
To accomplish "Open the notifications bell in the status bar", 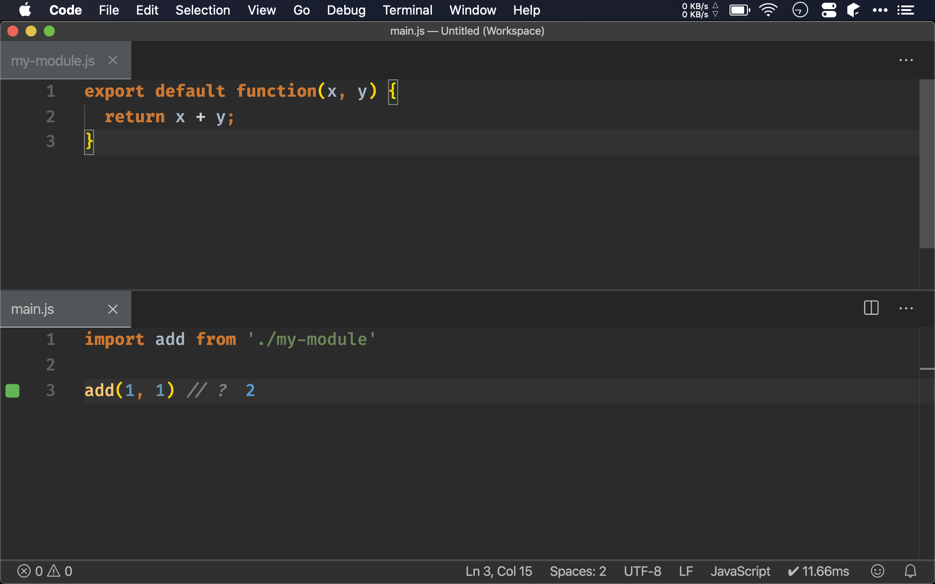I will click(x=910, y=571).
